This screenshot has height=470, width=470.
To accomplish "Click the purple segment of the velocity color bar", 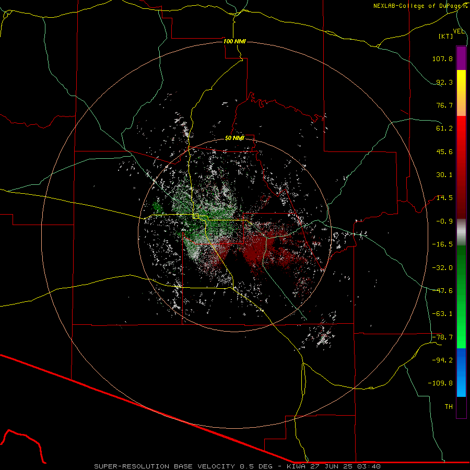I will pyautogui.click(x=461, y=58).
